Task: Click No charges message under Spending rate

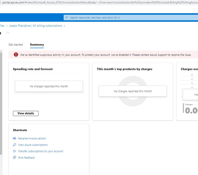Action: pos(49,86)
